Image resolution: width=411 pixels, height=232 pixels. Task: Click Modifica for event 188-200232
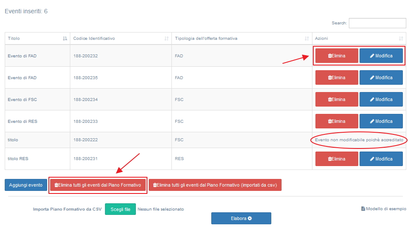(x=381, y=56)
